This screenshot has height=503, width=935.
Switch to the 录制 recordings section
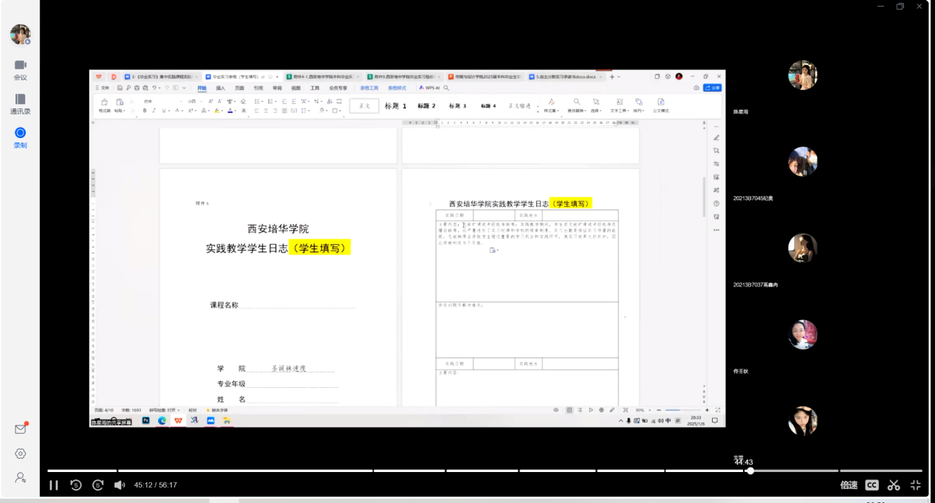20,138
